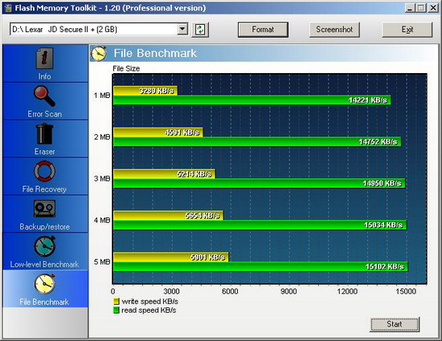Image resolution: width=442 pixels, height=341 pixels.
Task: Click the 15102 KB/s read bar
Action: [260, 266]
